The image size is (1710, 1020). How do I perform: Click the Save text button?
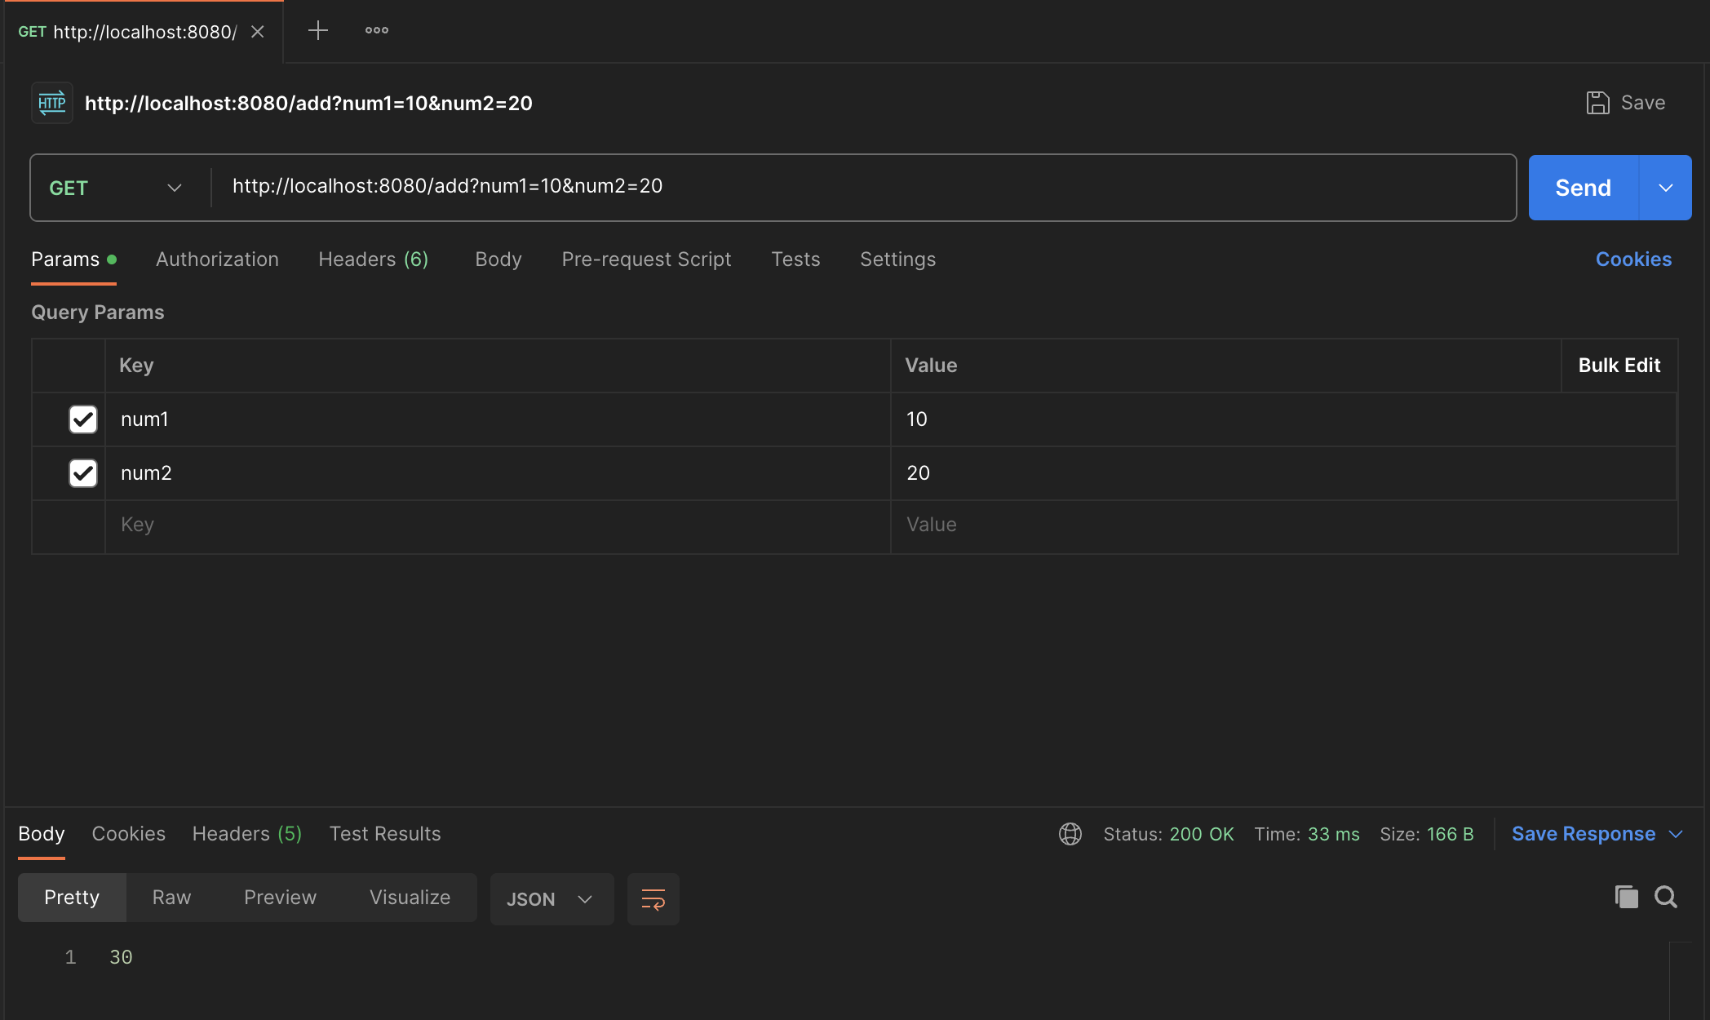(1643, 103)
